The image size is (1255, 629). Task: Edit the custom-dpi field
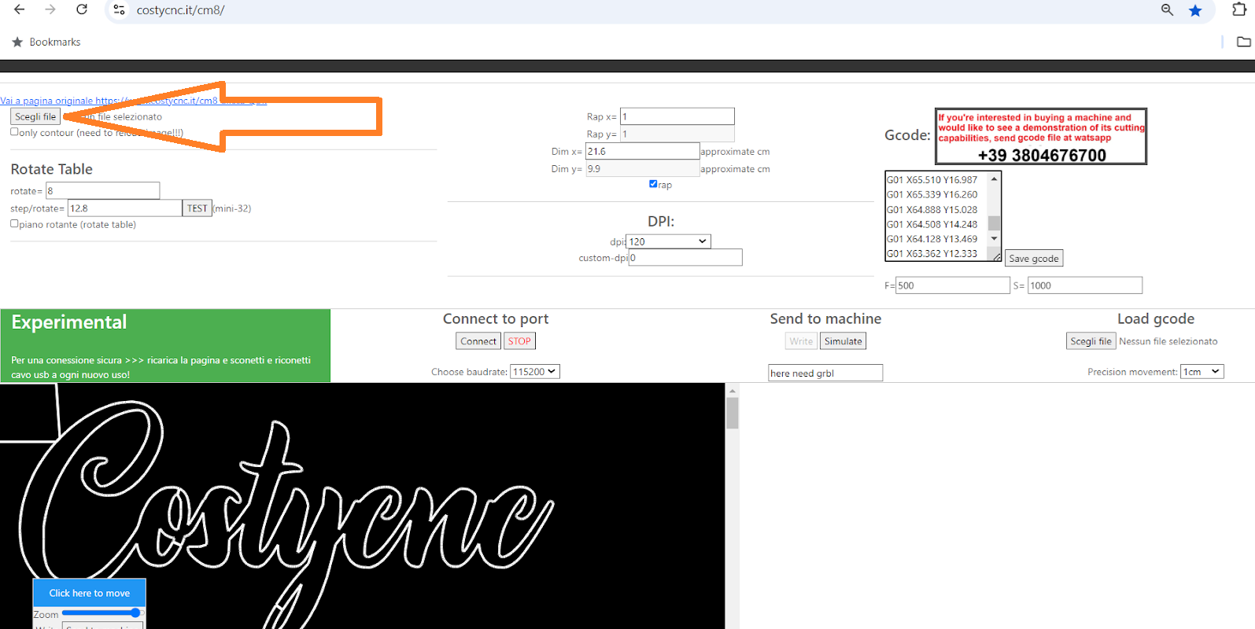685,257
